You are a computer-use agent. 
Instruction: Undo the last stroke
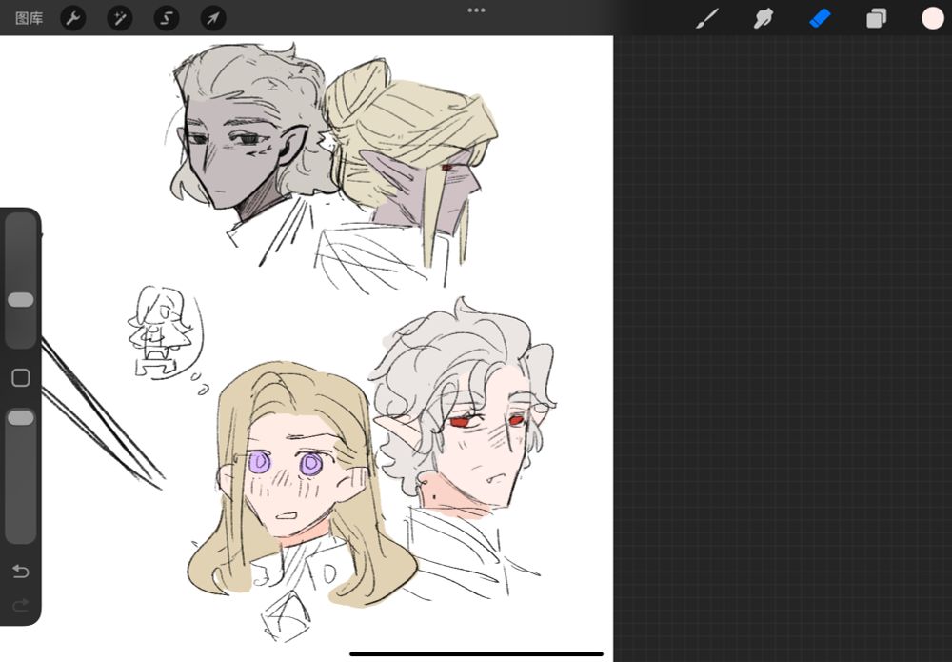click(x=21, y=571)
